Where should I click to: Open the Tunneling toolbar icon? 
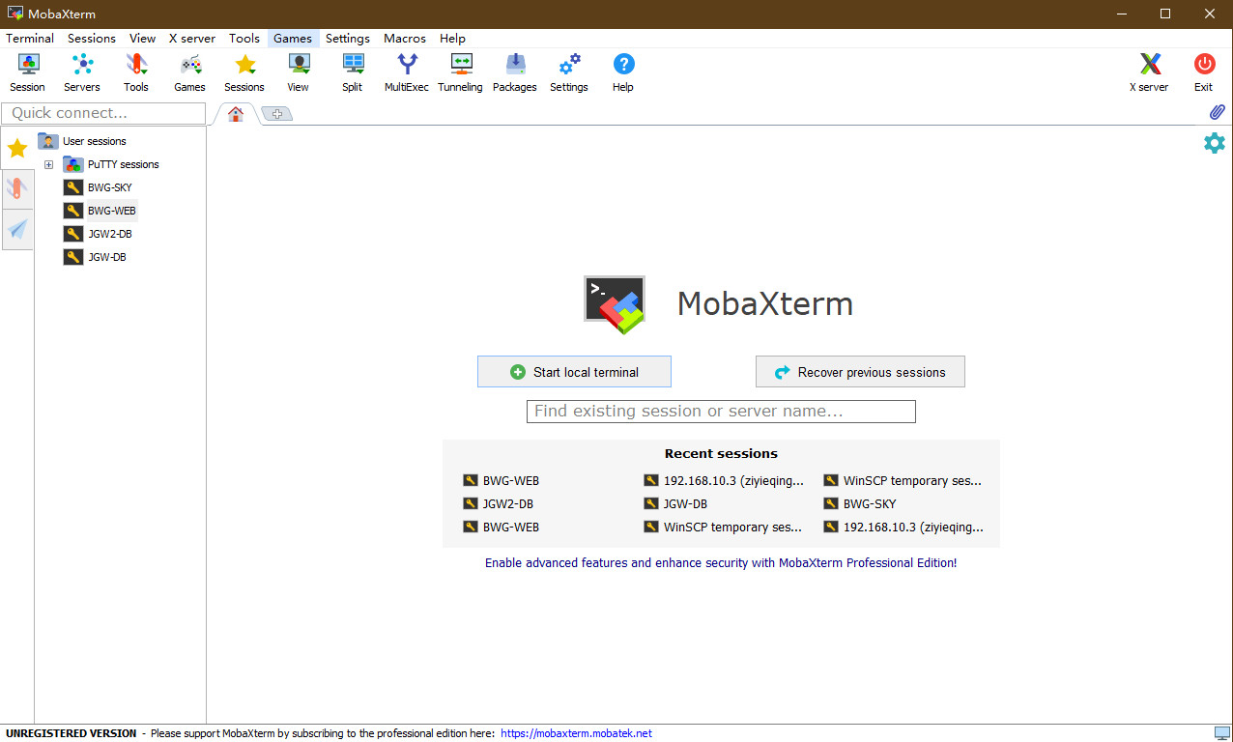coord(460,72)
